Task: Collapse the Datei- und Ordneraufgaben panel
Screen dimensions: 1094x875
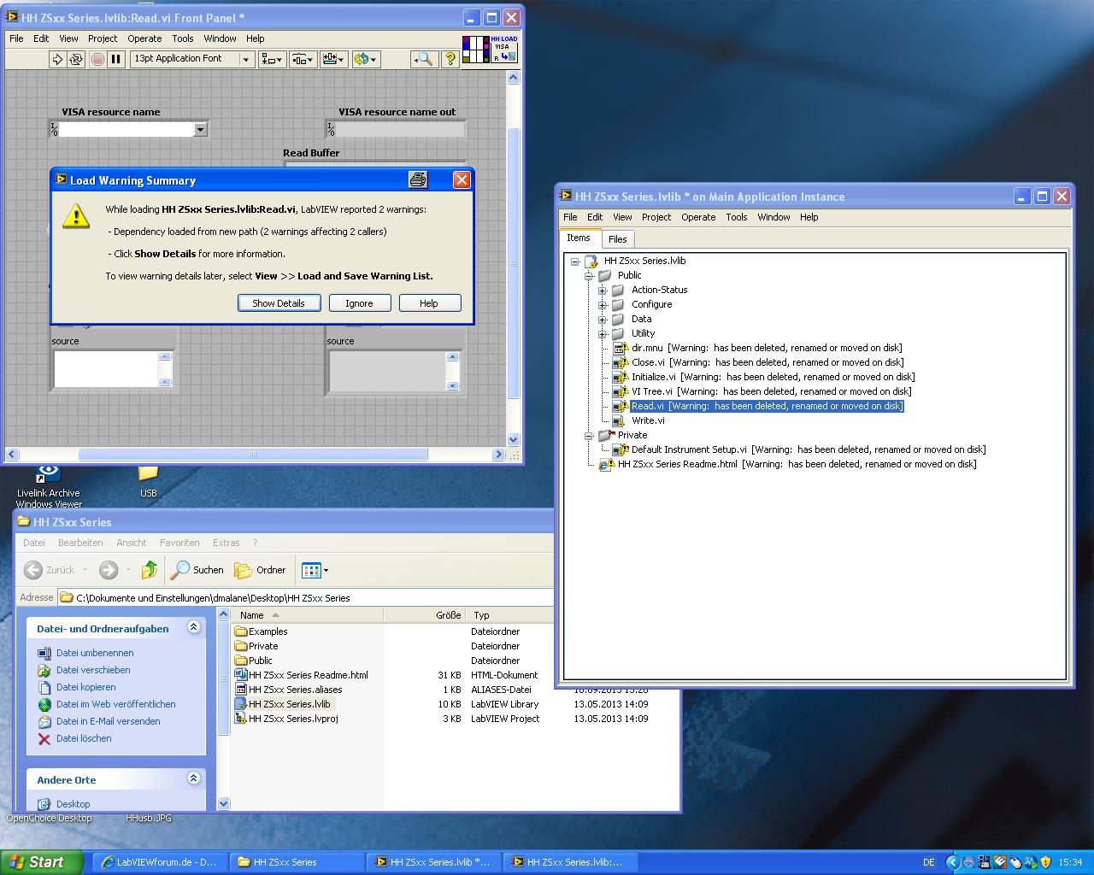Action: [193, 627]
